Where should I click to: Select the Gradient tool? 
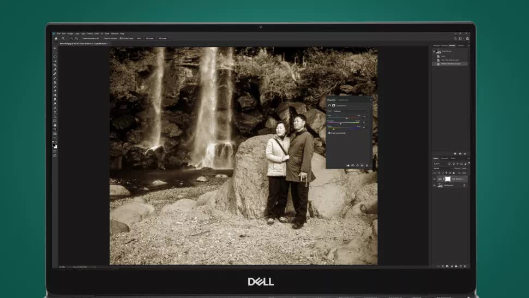point(55,95)
